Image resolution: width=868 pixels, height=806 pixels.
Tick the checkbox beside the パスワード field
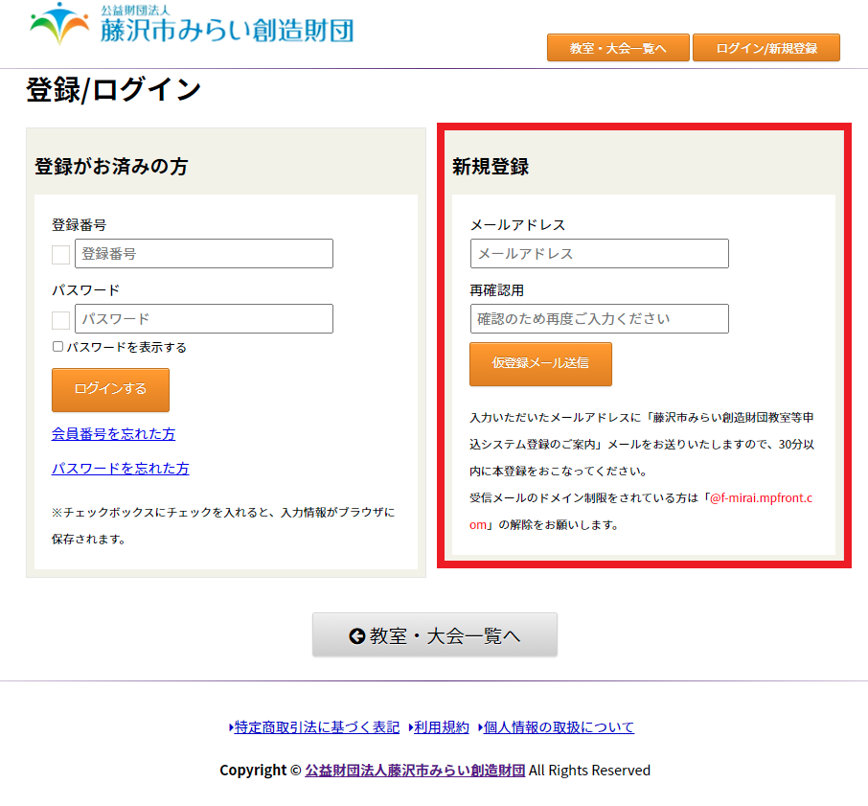tap(61, 319)
